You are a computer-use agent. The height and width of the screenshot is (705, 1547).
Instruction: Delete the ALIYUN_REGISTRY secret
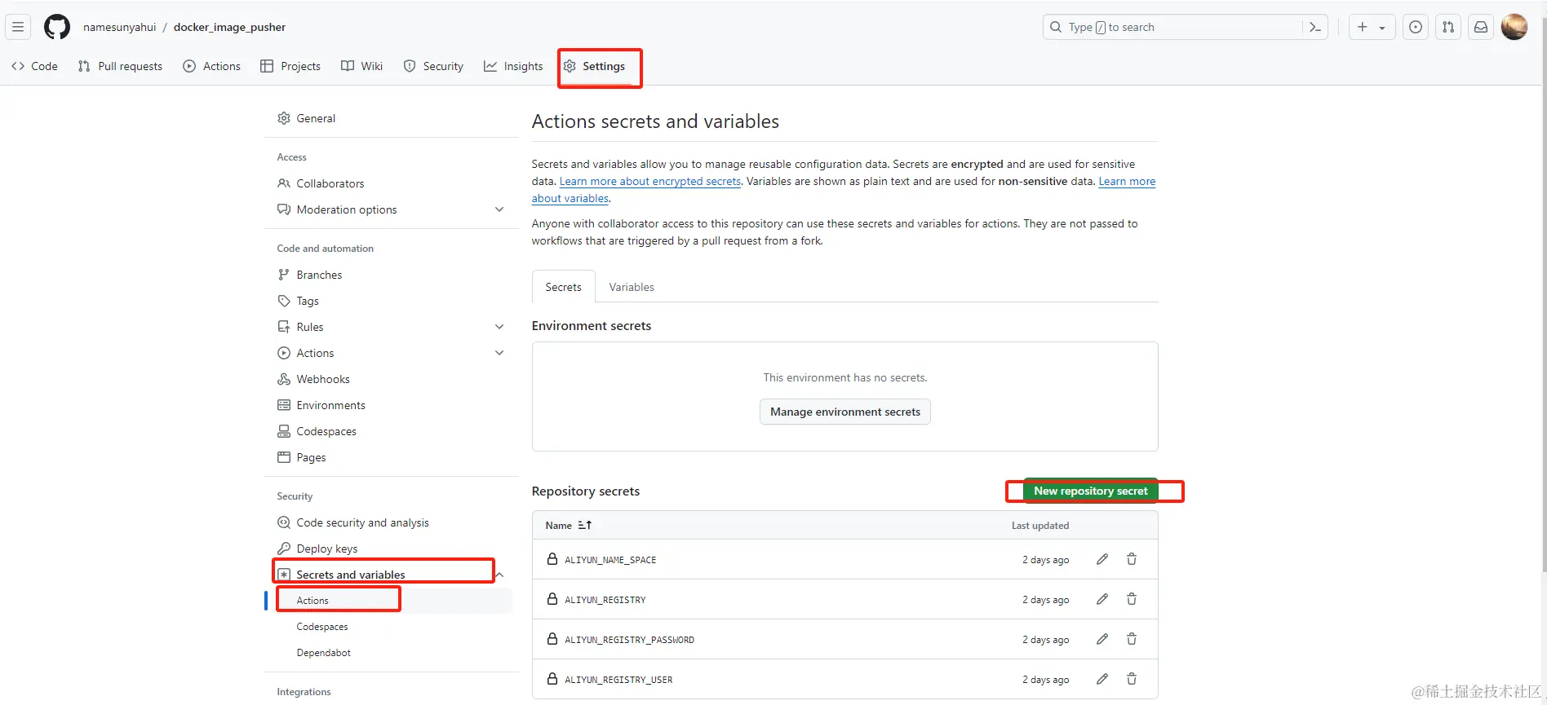point(1132,599)
